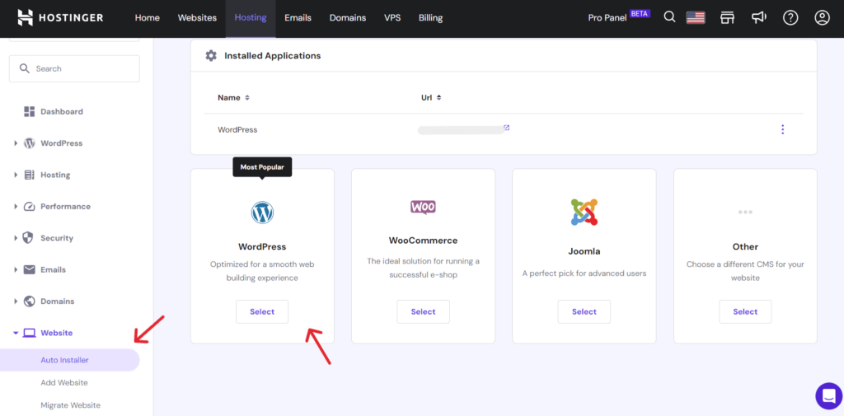Open Dashboard in sidebar
Viewport: 844px width, 416px height.
62,111
